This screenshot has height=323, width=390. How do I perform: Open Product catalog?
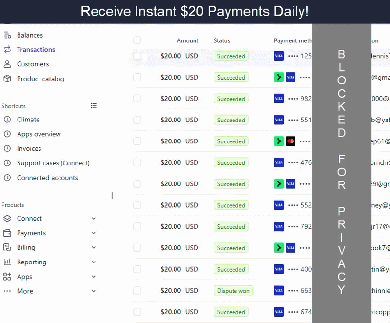tap(40, 79)
